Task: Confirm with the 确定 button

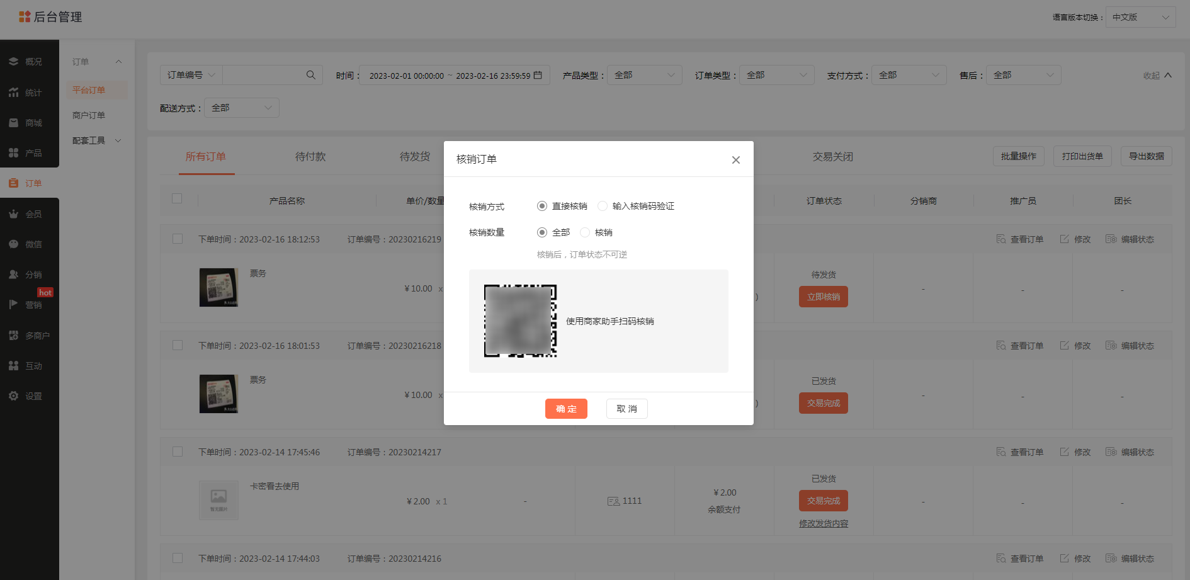Action: 566,409
